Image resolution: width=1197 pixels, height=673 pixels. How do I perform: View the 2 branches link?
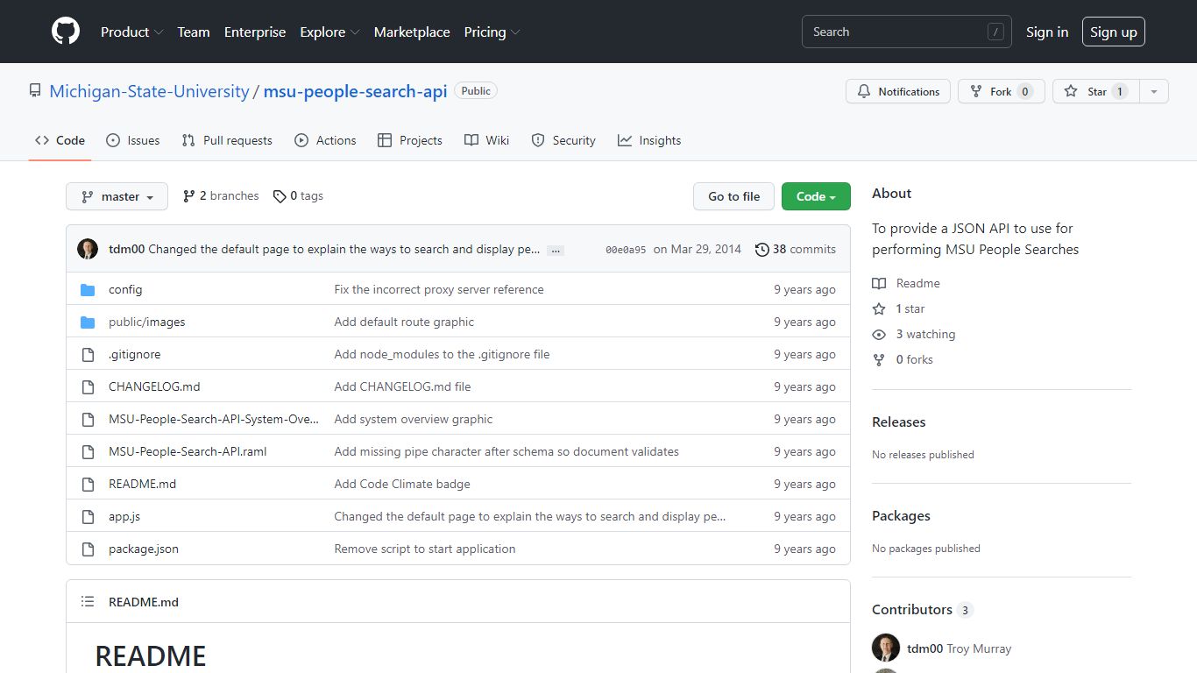pos(221,196)
